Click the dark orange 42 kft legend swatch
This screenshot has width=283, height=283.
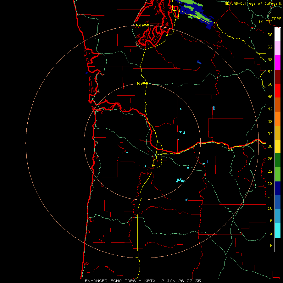278,105
